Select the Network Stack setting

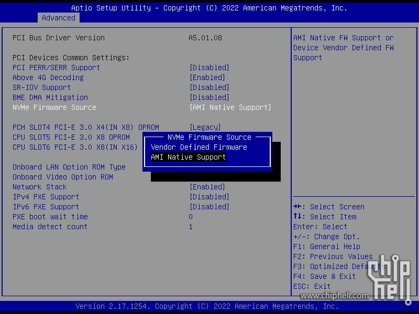coord(40,187)
